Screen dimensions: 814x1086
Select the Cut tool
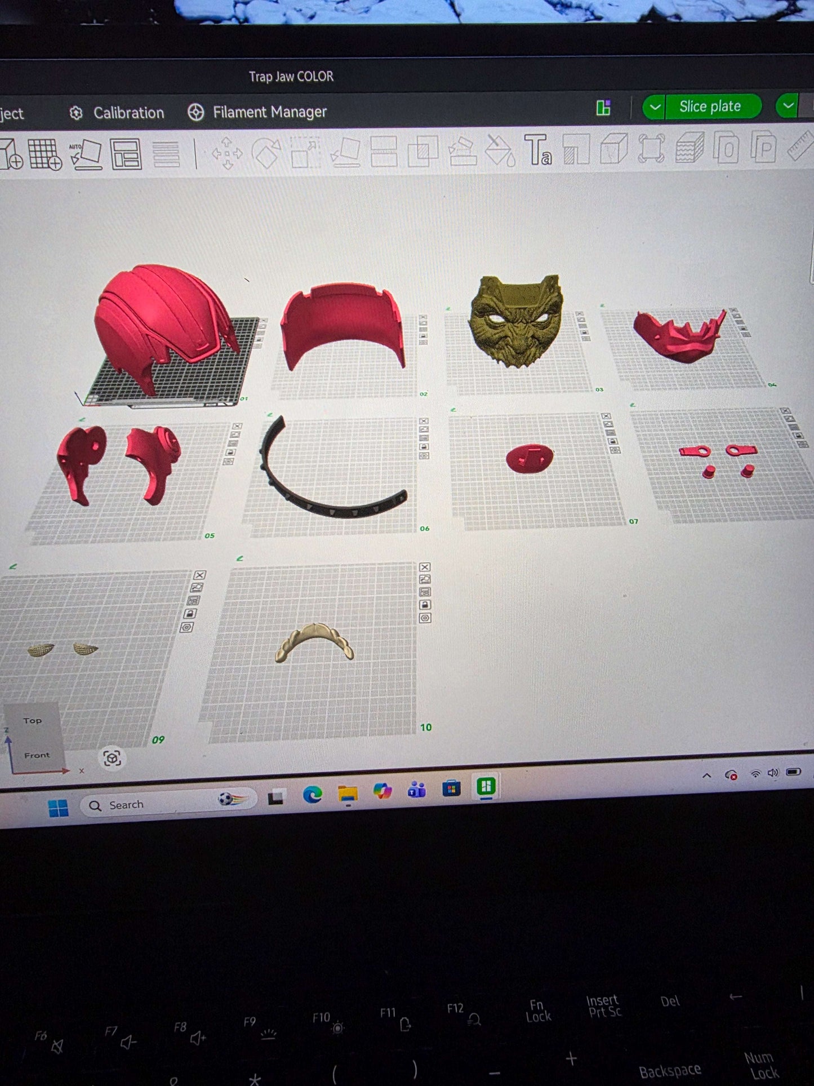pyautogui.click(x=384, y=152)
